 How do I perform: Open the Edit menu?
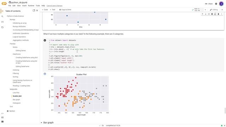pos(14,6)
